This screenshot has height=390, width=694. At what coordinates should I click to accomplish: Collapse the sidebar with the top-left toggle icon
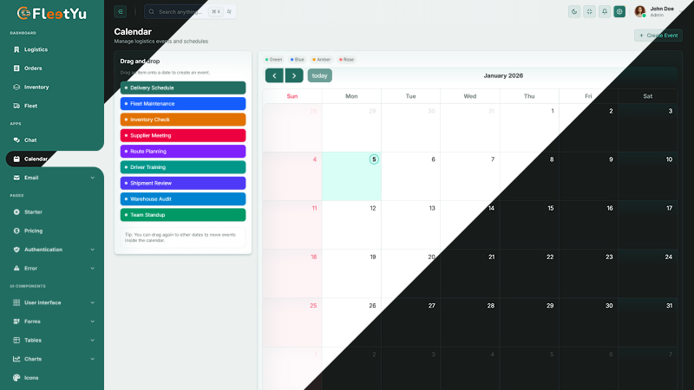[x=120, y=11]
